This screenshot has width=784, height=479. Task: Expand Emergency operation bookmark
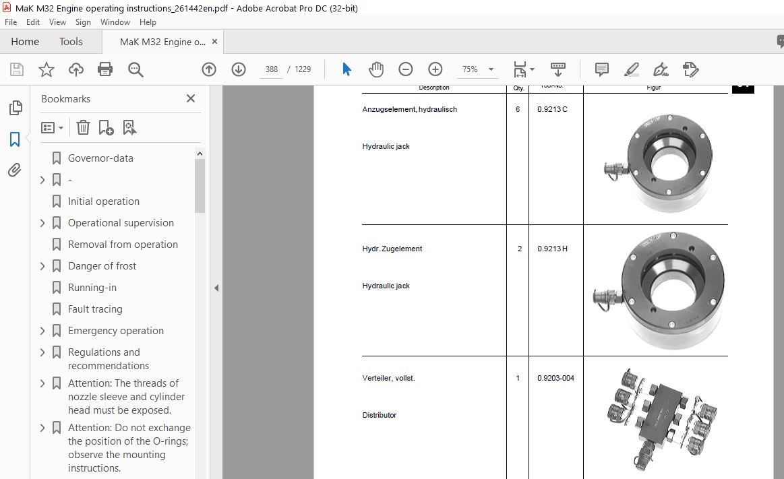[42, 331]
